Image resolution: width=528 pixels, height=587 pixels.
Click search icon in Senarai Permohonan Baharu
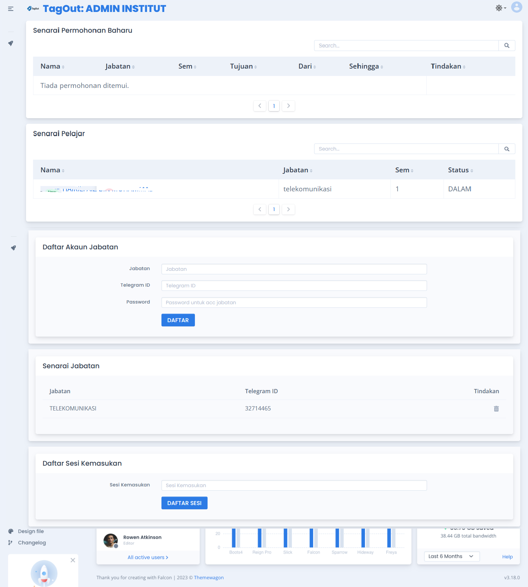(x=507, y=45)
